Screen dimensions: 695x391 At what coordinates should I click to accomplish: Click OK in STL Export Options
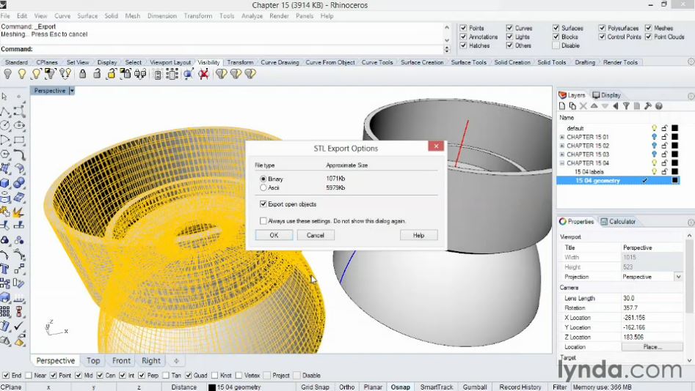(x=274, y=235)
